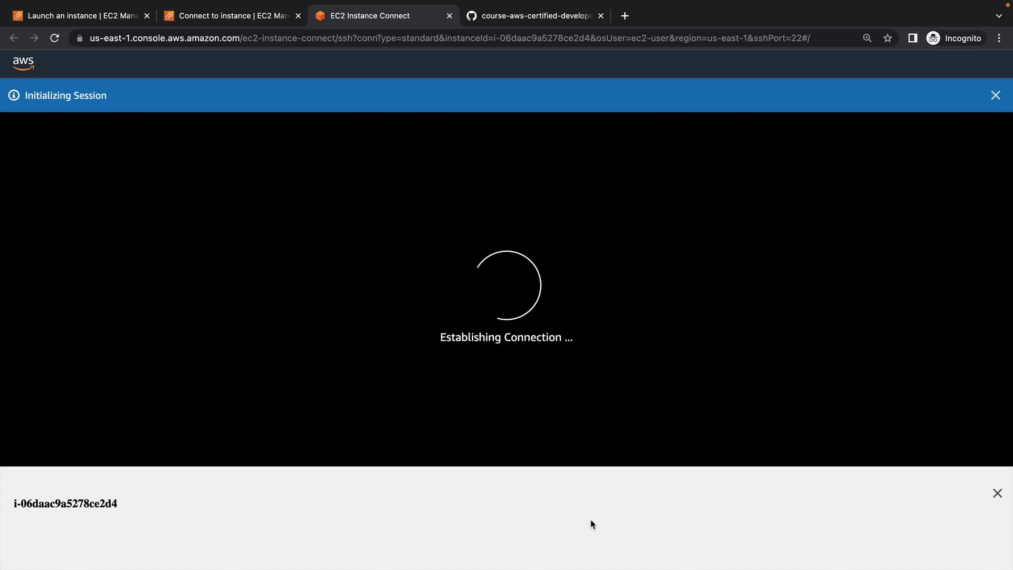This screenshot has height=570, width=1013.
Task: Close the EC2 Instance Connect tab
Action: tap(449, 16)
